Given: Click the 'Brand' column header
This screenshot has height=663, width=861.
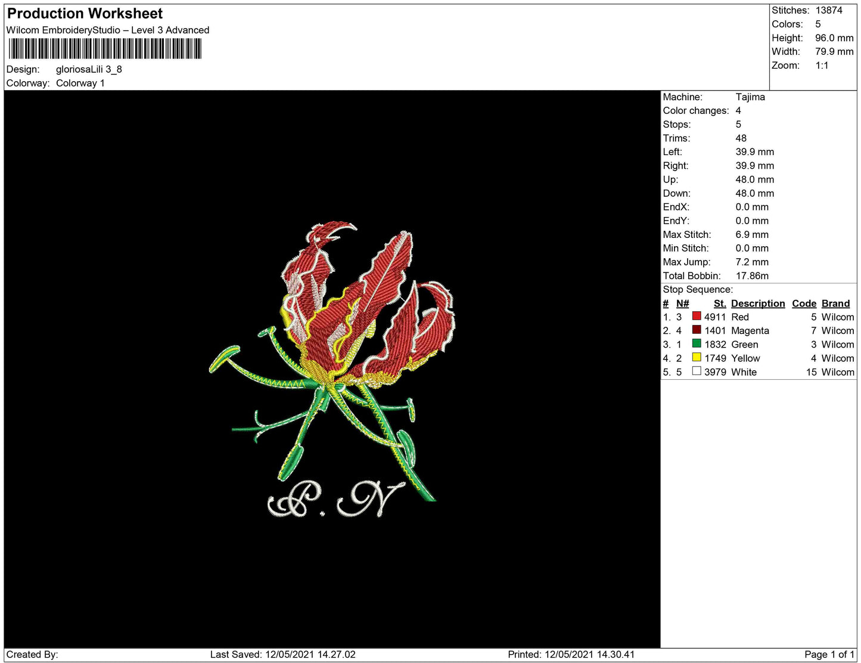Looking at the screenshot, I should 835,303.
